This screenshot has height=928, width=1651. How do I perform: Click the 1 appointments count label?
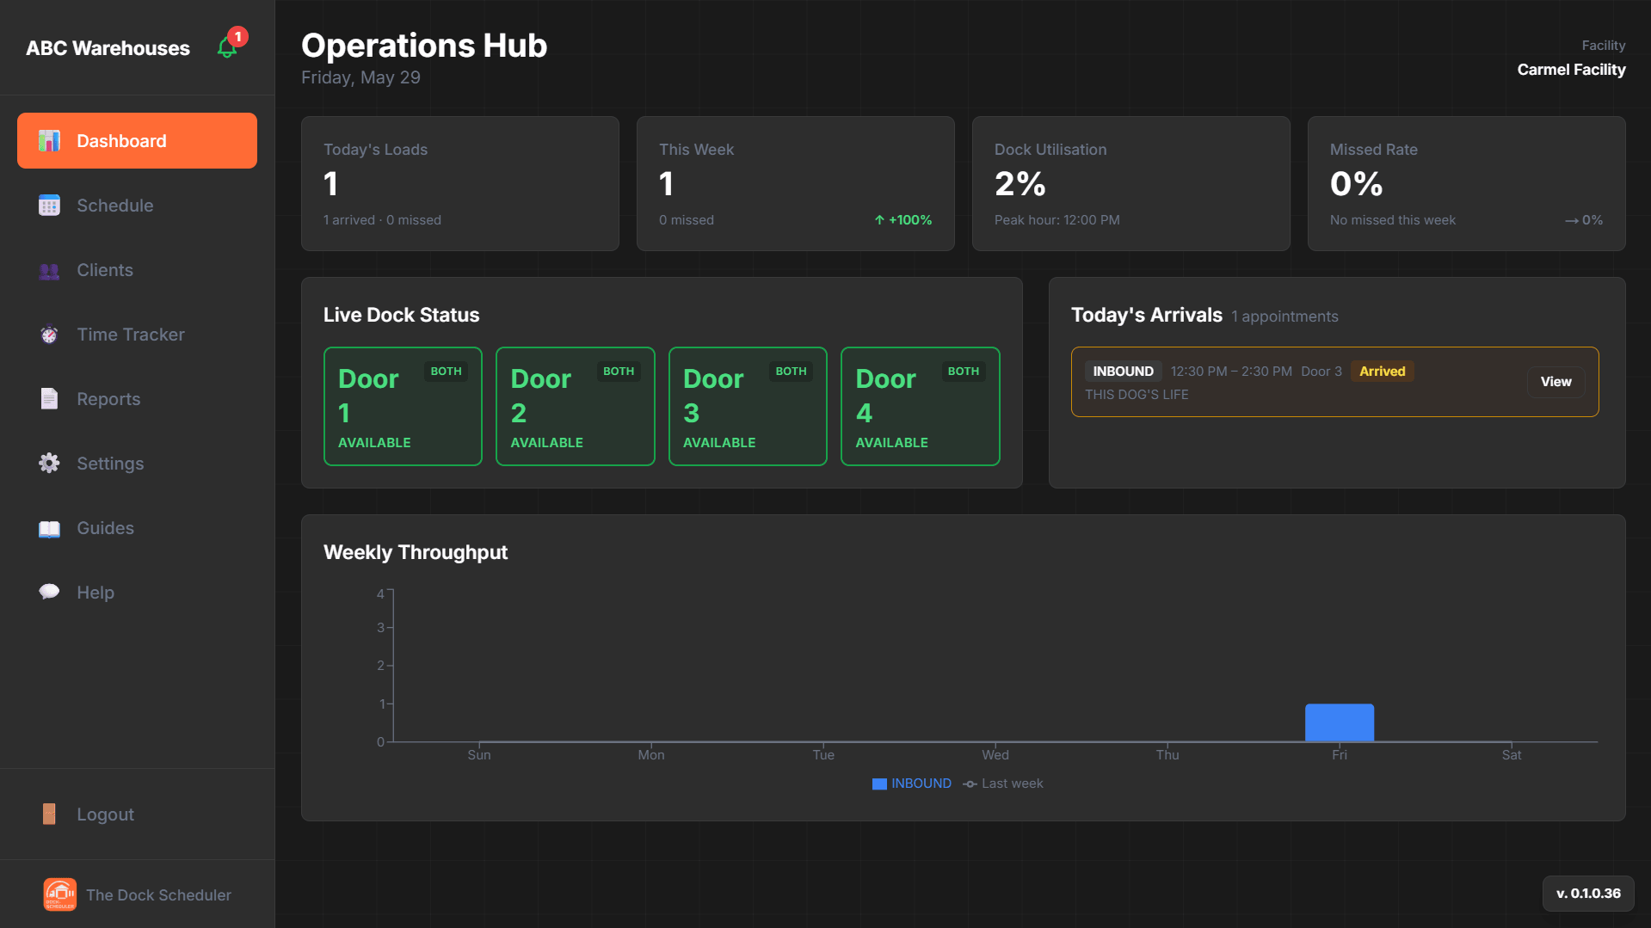[1284, 317]
